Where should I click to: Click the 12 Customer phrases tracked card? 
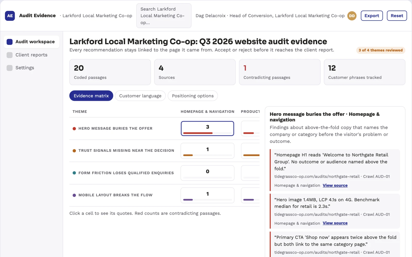[364, 72]
